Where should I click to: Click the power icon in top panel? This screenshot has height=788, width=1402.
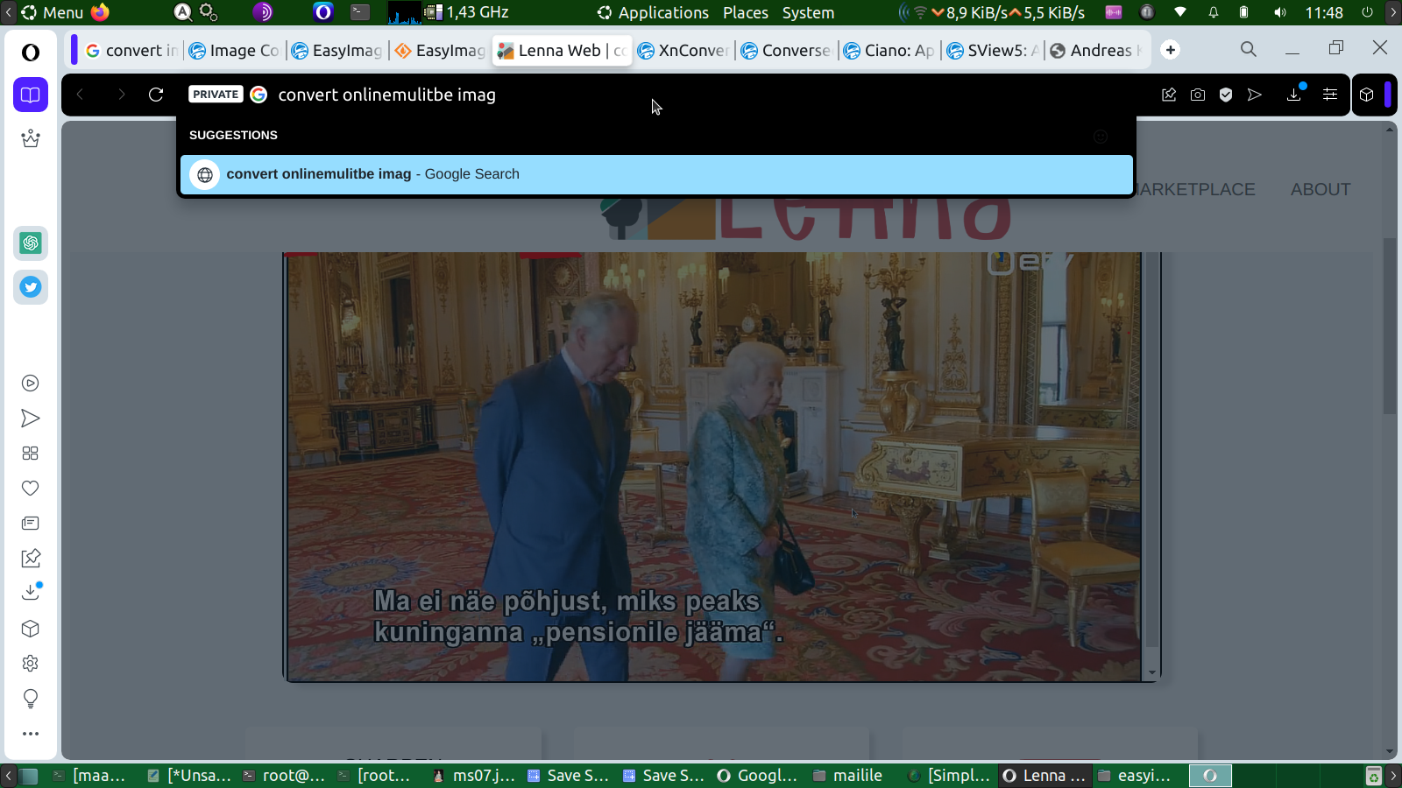[x=1367, y=12]
